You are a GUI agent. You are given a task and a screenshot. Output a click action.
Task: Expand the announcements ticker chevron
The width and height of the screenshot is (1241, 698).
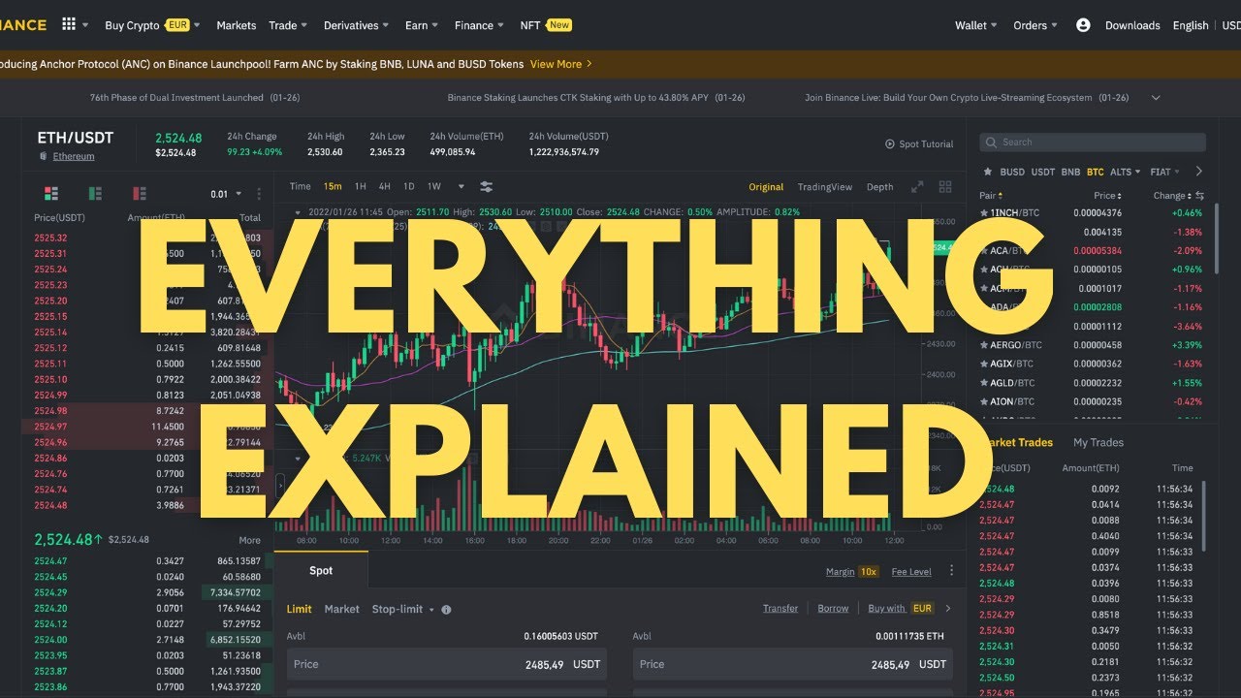(1156, 98)
